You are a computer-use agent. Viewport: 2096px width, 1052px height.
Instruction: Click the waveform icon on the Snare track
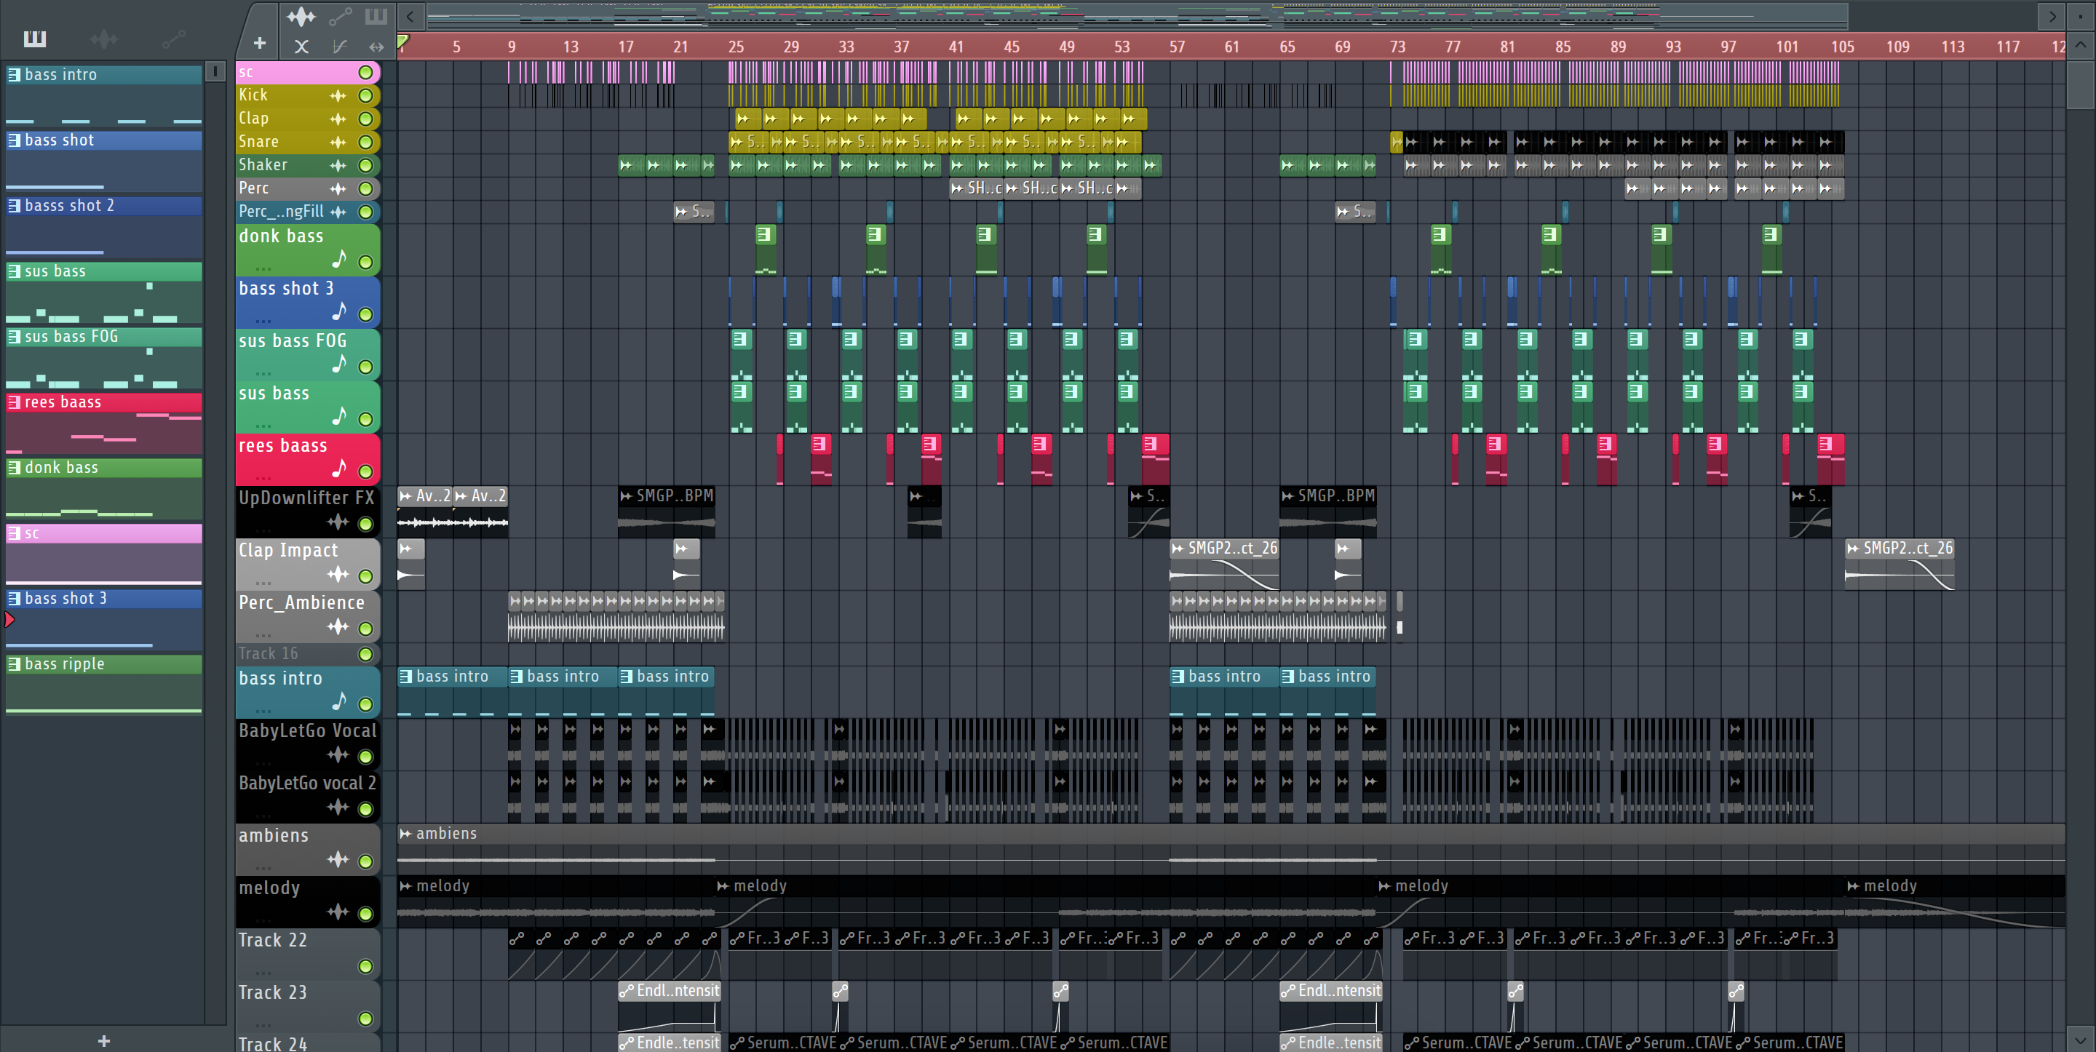[338, 143]
